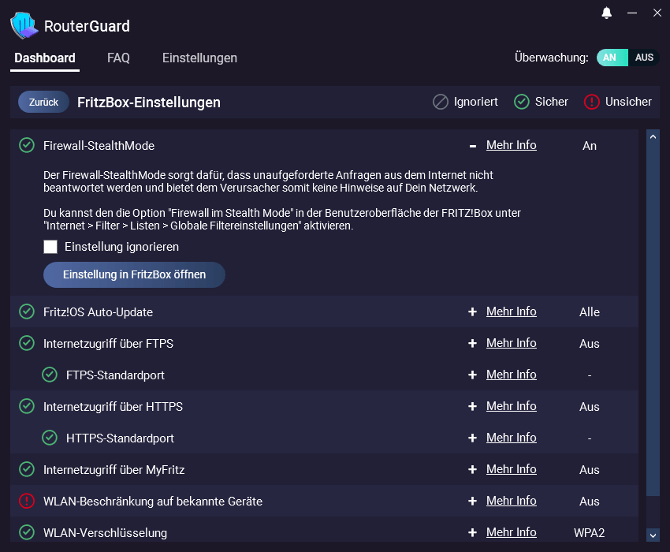Click the Unsicher legend warning icon
Image resolution: width=670 pixels, height=552 pixels.
[x=592, y=102]
